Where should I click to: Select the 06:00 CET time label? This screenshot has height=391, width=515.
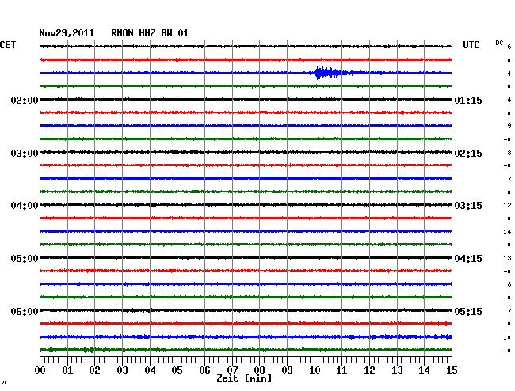(25, 311)
